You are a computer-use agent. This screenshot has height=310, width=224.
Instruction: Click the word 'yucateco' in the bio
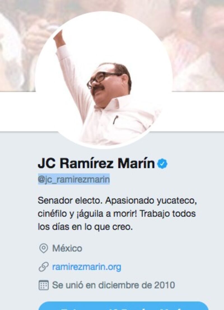click(177, 201)
